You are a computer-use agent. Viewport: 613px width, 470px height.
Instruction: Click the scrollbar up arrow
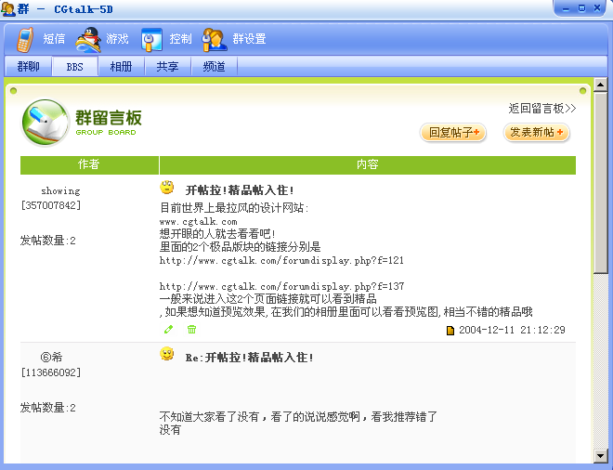(x=600, y=85)
